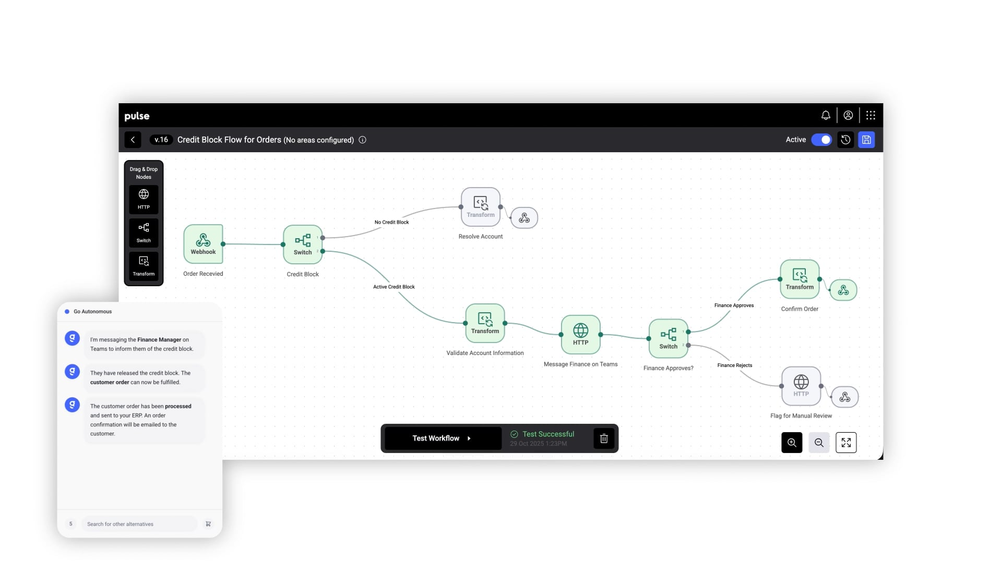Click the notification bell icon
This screenshot has height=563, width=1002.
(826, 115)
